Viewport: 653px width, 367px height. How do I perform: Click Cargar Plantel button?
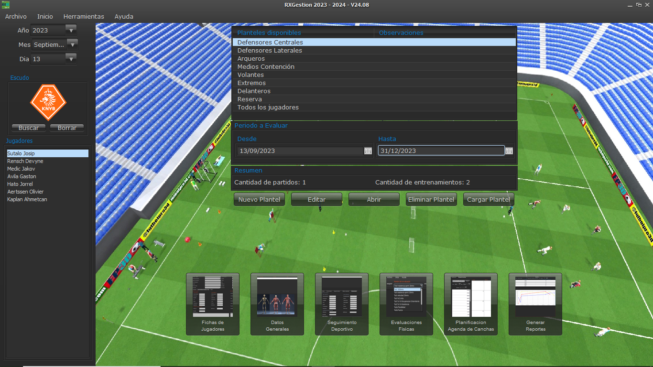pos(489,199)
